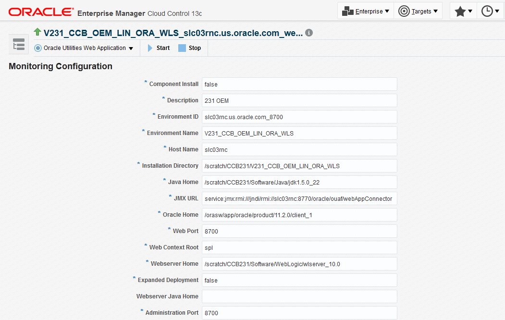This screenshot has height=320, width=505.
Task: Open the Favorites star menu
Action: click(x=460, y=10)
